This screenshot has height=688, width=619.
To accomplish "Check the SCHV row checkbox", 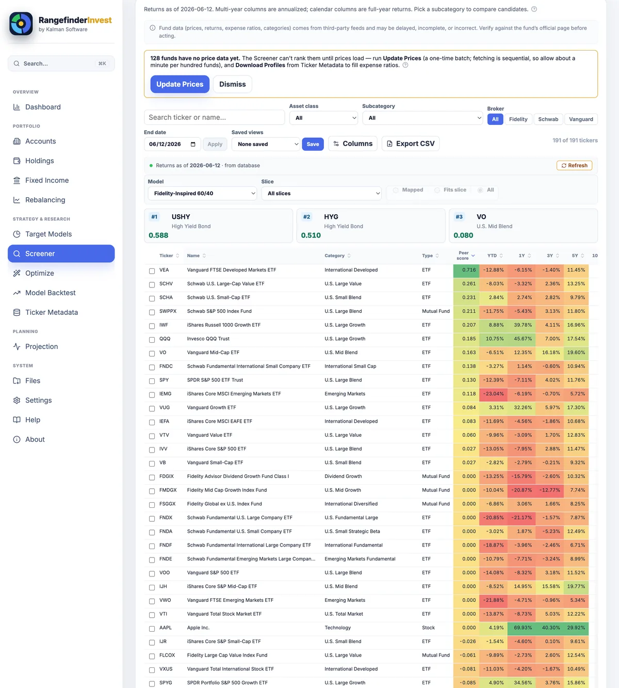I will tap(152, 284).
